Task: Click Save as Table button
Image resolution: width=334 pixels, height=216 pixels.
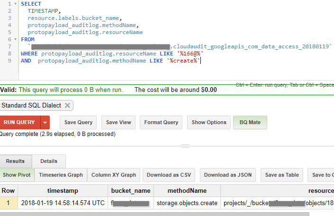Action: point(282,175)
